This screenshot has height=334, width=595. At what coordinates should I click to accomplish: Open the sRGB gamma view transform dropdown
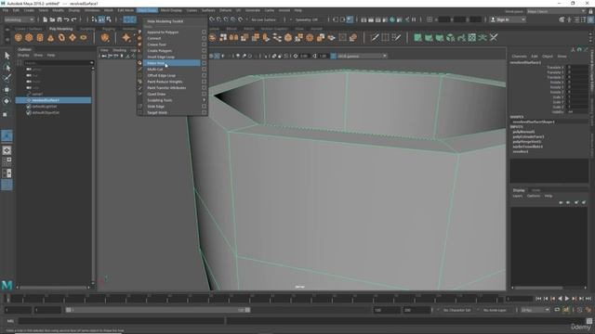tap(362, 56)
